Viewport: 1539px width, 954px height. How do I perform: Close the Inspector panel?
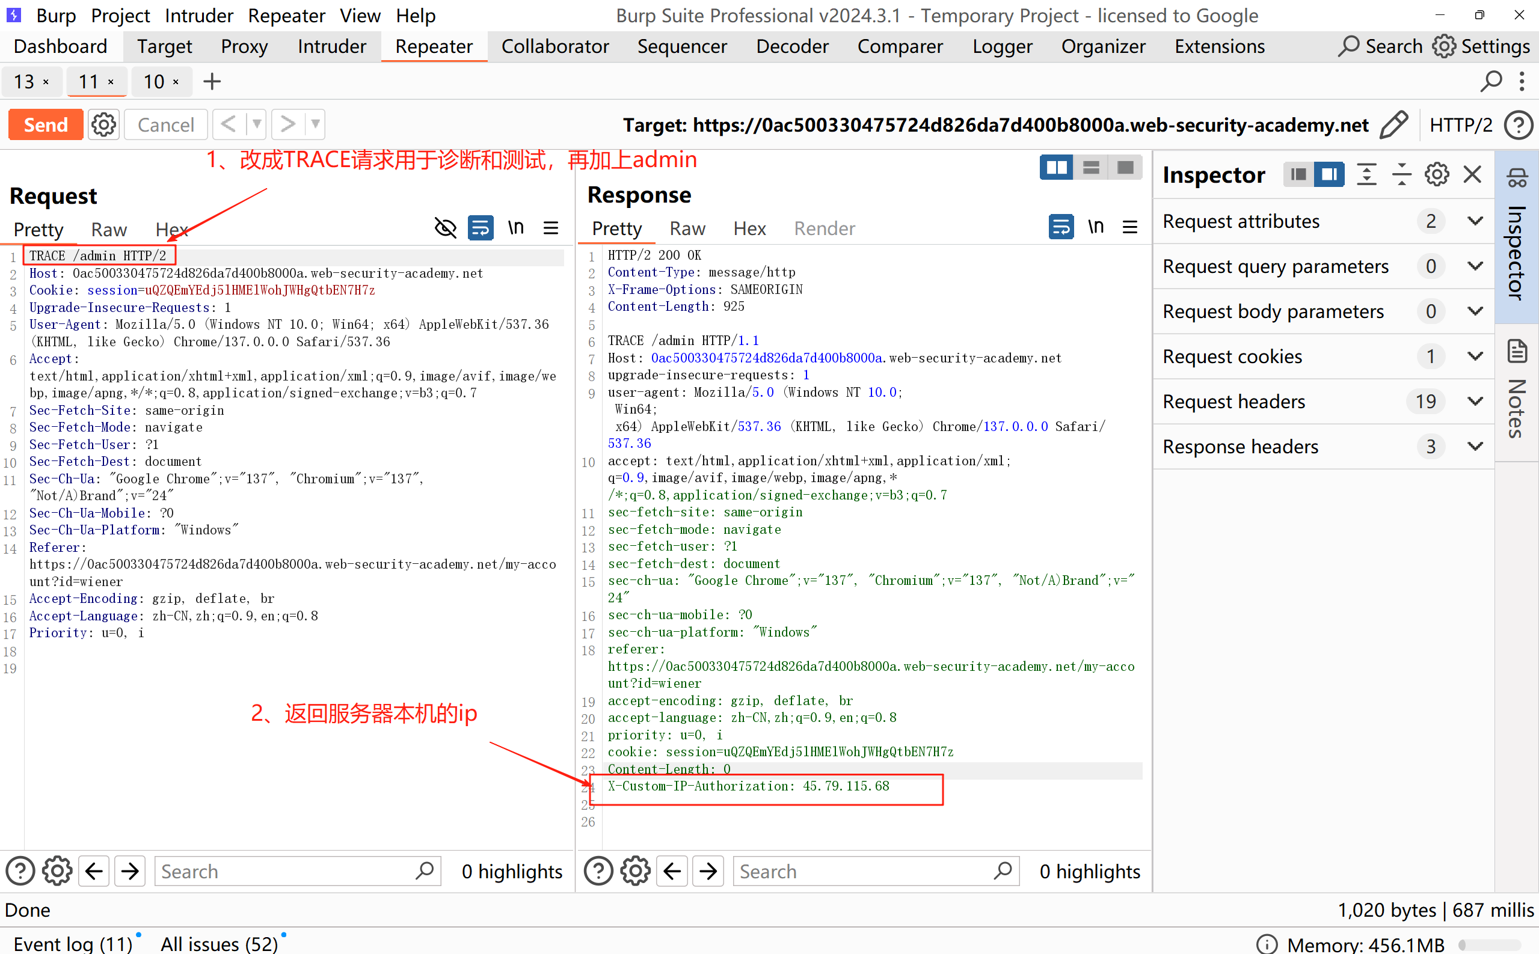1472,175
